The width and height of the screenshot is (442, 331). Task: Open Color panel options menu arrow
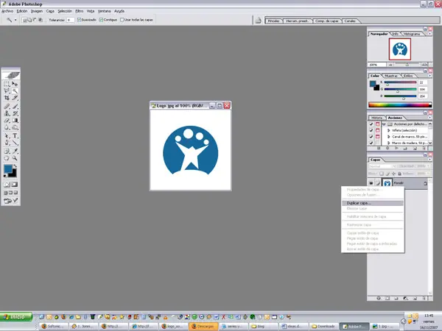click(x=429, y=76)
